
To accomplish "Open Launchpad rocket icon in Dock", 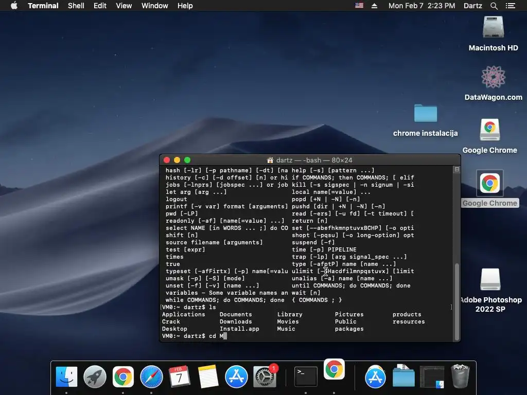I will (95, 376).
